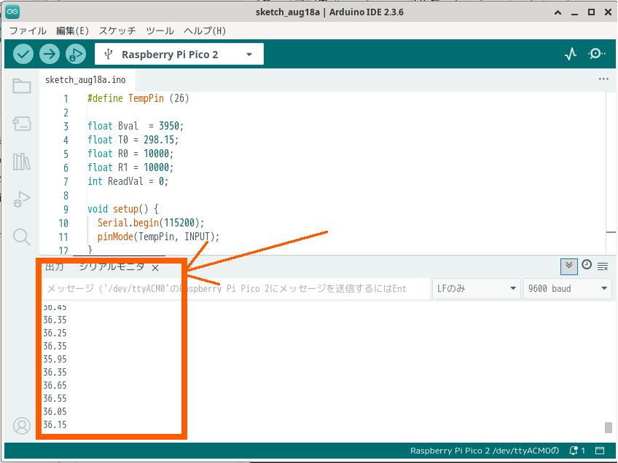Screen dimensions: 618x463
Task: Open Serial Monitor magnifier icon in toolbar
Action: (x=597, y=54)
